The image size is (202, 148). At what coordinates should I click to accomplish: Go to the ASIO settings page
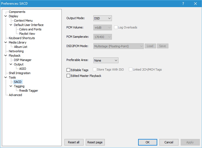(23, 69)
